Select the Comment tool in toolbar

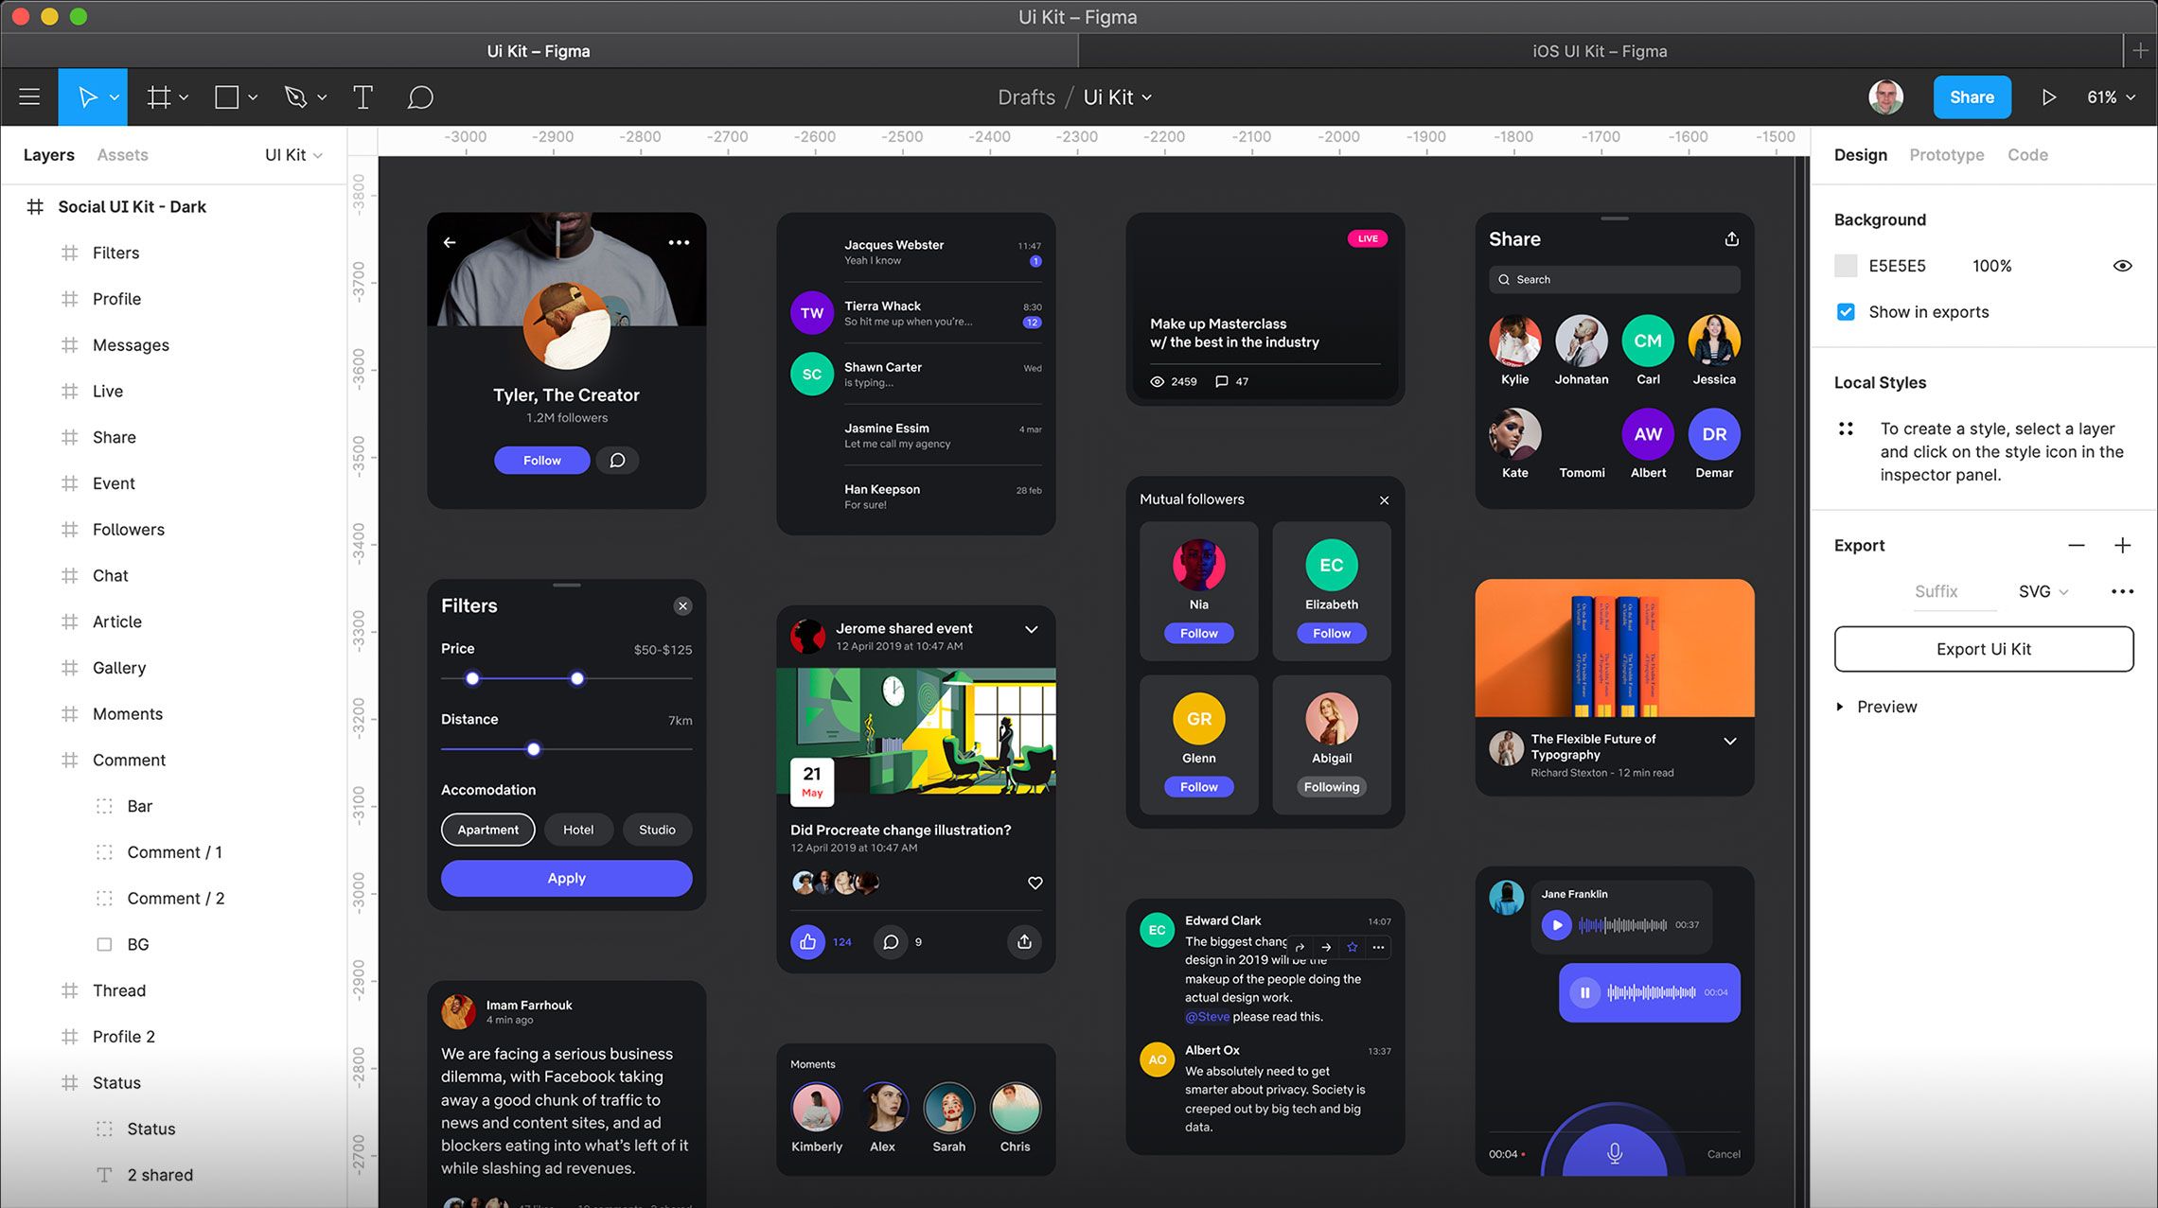click(x=419, y=96)
